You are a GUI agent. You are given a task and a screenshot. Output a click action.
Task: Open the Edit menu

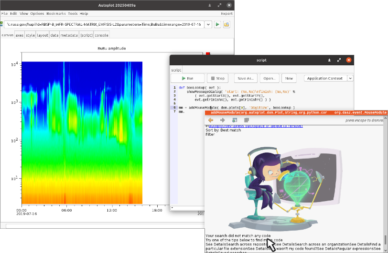pos(13,13)
